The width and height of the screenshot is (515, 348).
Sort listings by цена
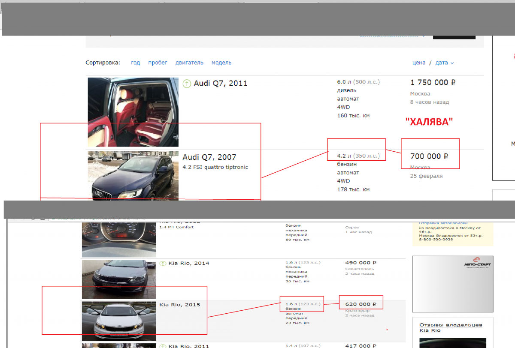419,63
